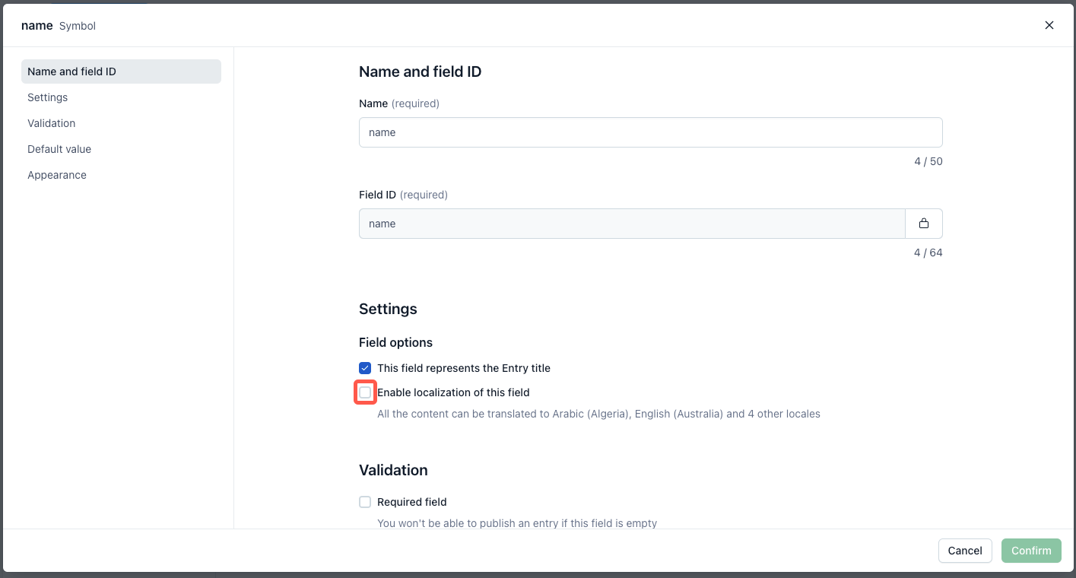Screen dimensions: 1076x578
Task: Uncheck 'This field represents the Entry title'
Action: pyautogui.click(x=365, y=368)
